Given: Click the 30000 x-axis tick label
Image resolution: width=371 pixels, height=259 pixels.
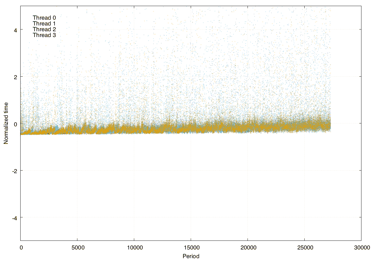Looking at the screenshot, I should [x=361, y=247].
